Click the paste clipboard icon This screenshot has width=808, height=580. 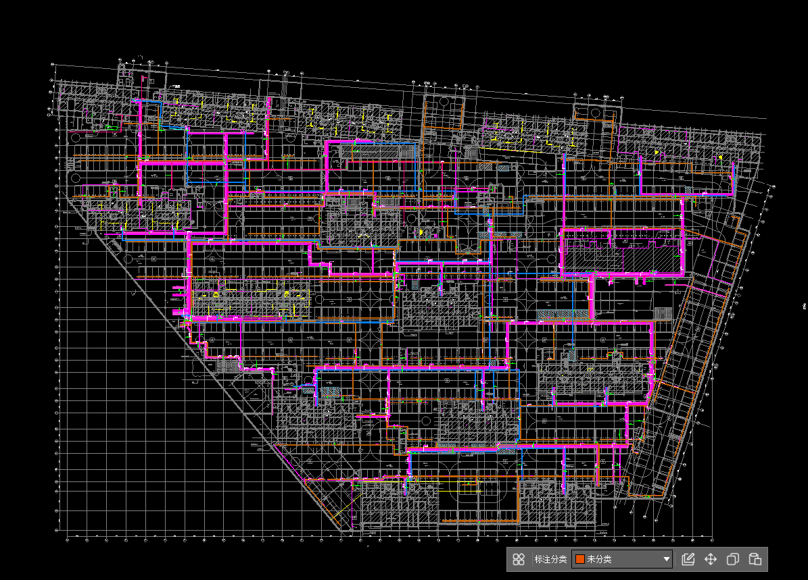[755, 559]
